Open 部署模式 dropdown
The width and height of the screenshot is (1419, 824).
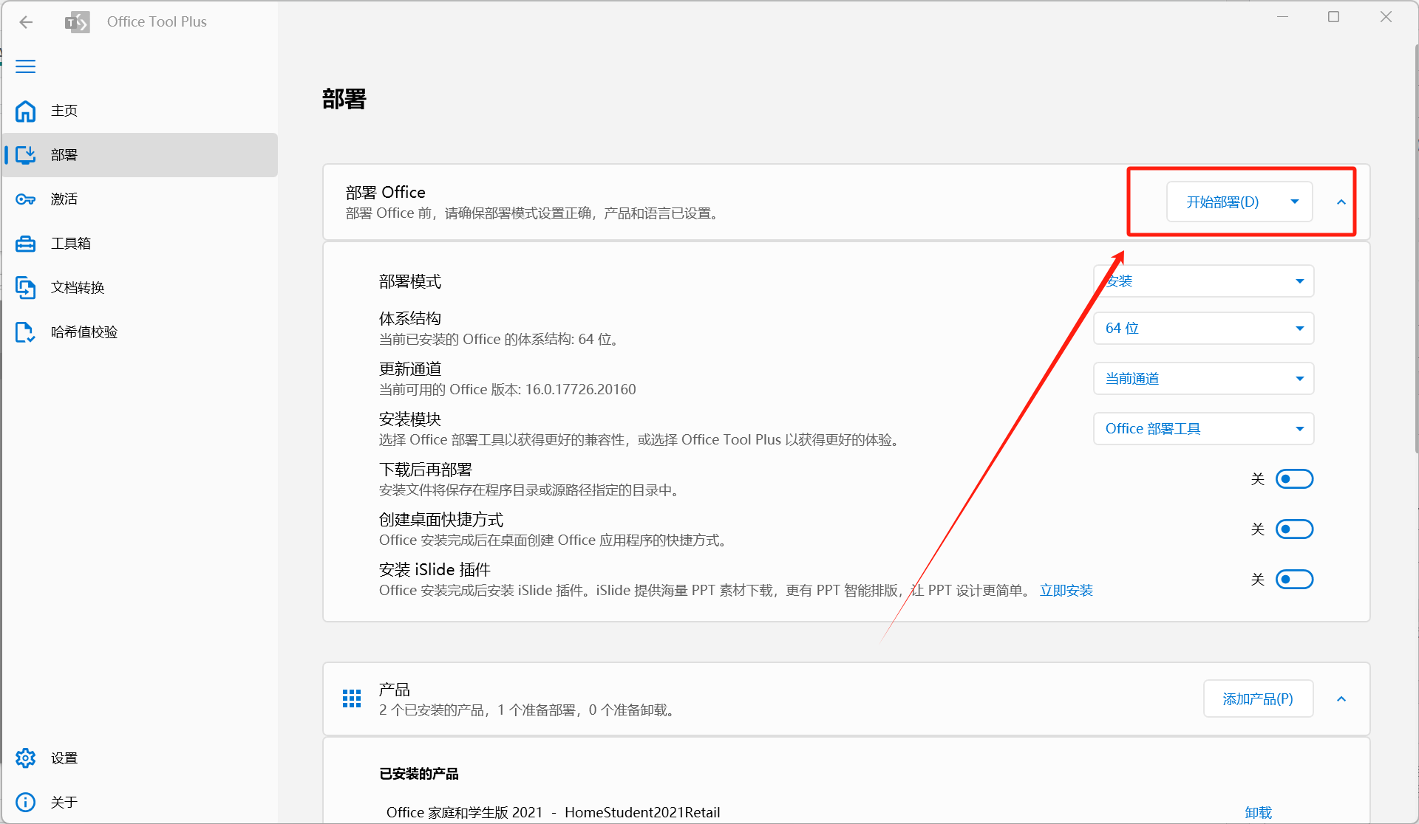coord(1204,281)
